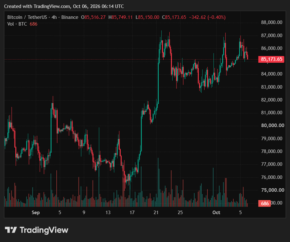This screenshot has height=242, width=290.
Task: Click the 80,000.00 price axis label
Action: coord(273,125)
